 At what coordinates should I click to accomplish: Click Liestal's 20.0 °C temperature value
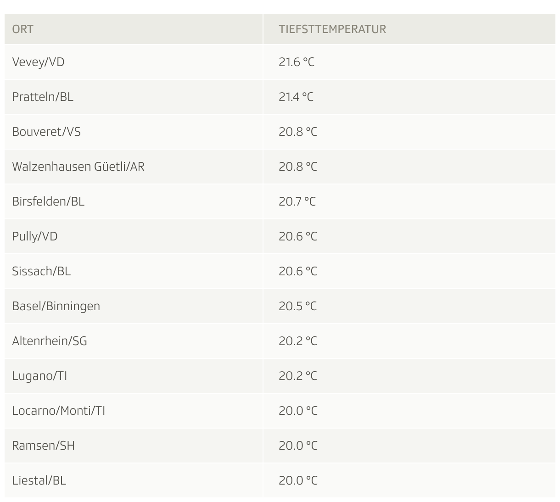coord(298,480)
